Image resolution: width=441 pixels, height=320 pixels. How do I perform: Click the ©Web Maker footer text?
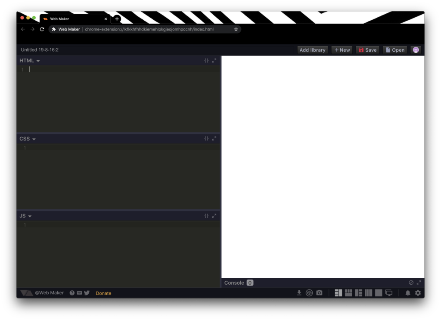click(x=49, y=293)
